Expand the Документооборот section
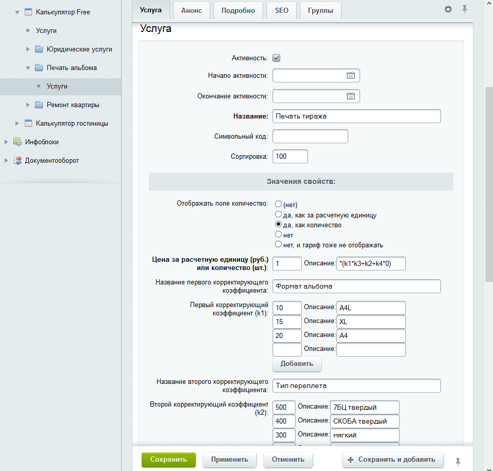 point(6,160)
